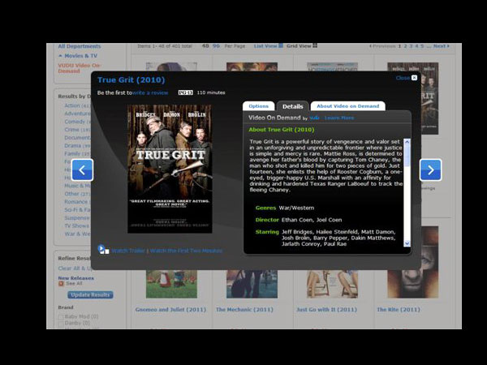Open Watch the First Two Minutes link
This screenshot has width=487, height=365.
[x=186, y=251]
